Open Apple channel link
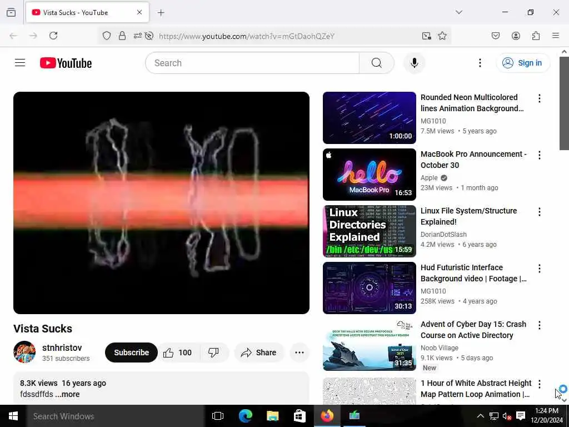The height and width of the screenshot is (427, 569). [429, 177]
